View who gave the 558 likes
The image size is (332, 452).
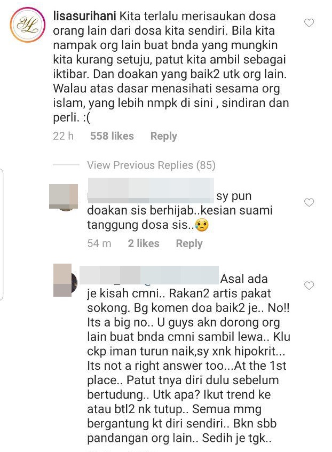coord(112,136)
